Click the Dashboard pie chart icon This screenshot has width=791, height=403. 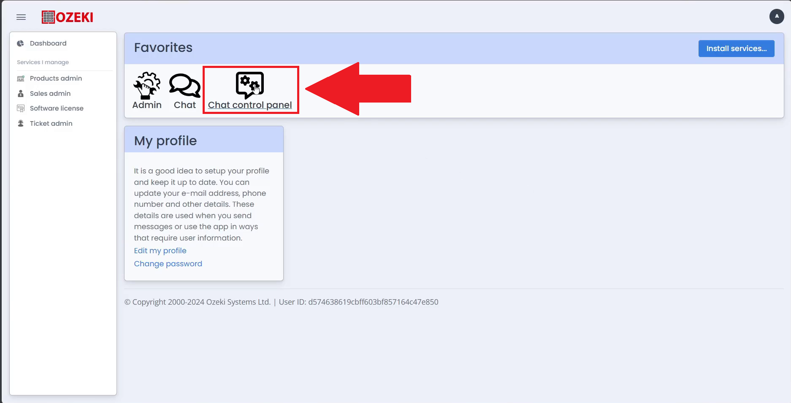tap(20, 43)
